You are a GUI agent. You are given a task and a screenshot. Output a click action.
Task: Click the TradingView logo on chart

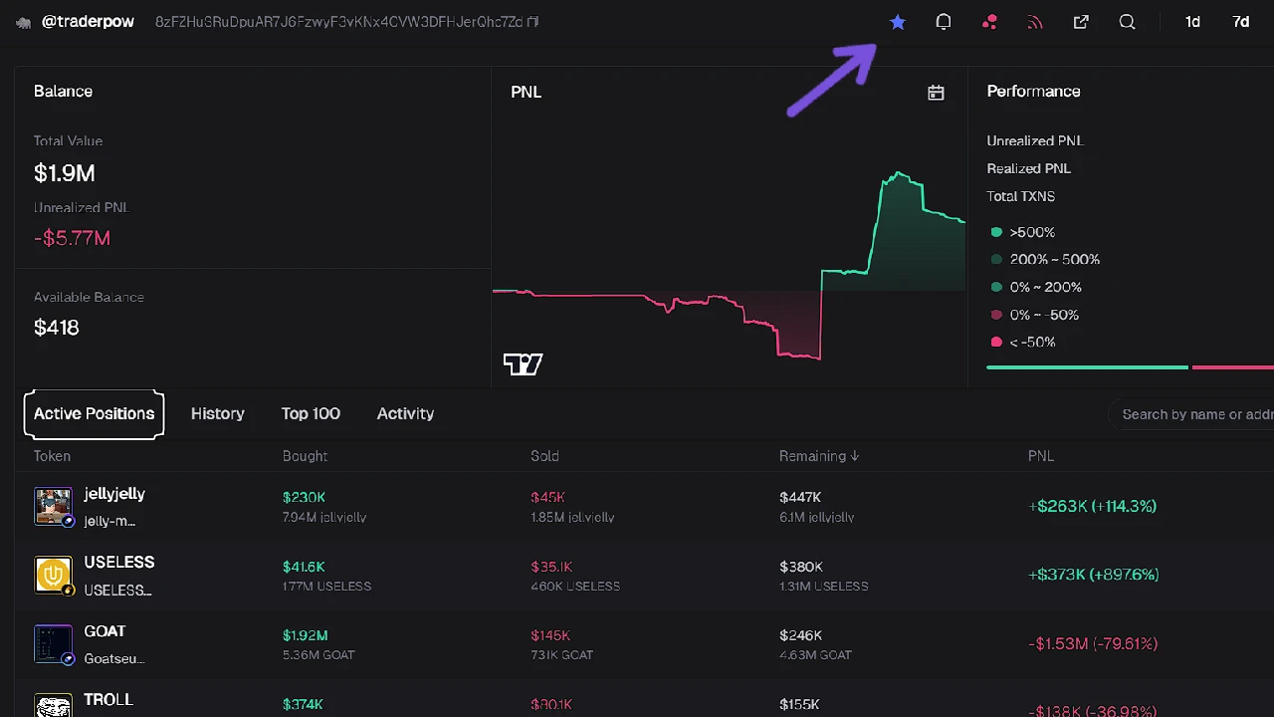click(523, 364)
